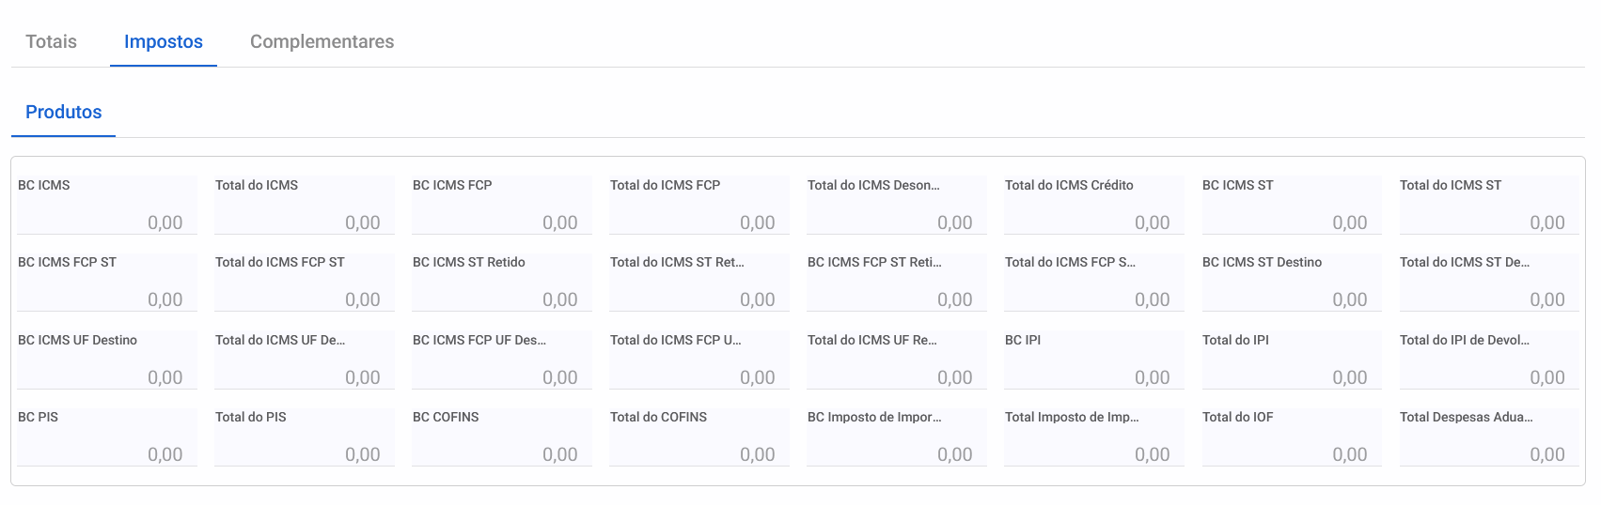Click the BC ICMS FCP ST field
1601x505 pixels.
click(107, 282)
